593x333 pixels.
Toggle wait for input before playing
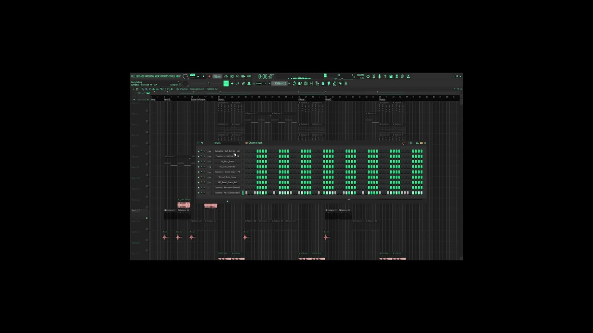tap(232, 76)
